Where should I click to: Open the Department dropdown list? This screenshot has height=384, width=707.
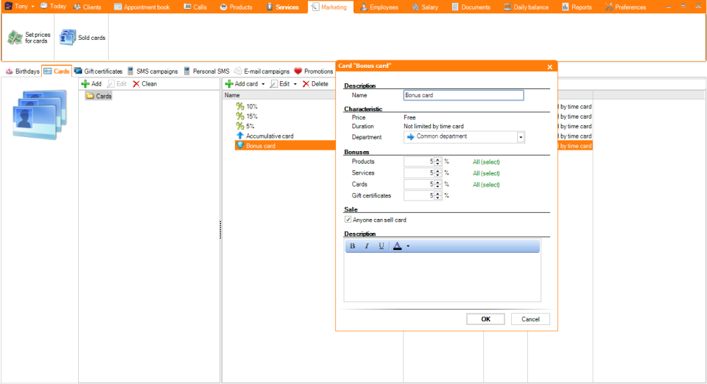point(520,137)
